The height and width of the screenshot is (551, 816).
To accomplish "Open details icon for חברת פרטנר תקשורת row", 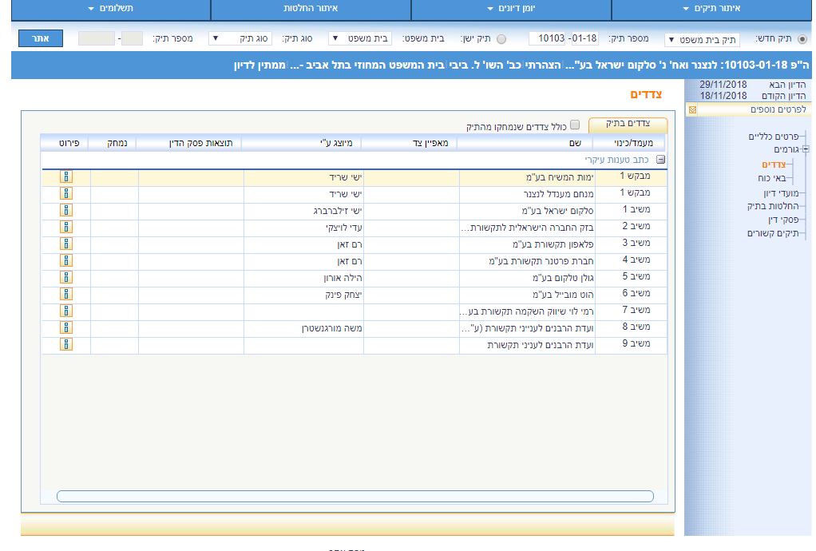I will click(66, 260).
